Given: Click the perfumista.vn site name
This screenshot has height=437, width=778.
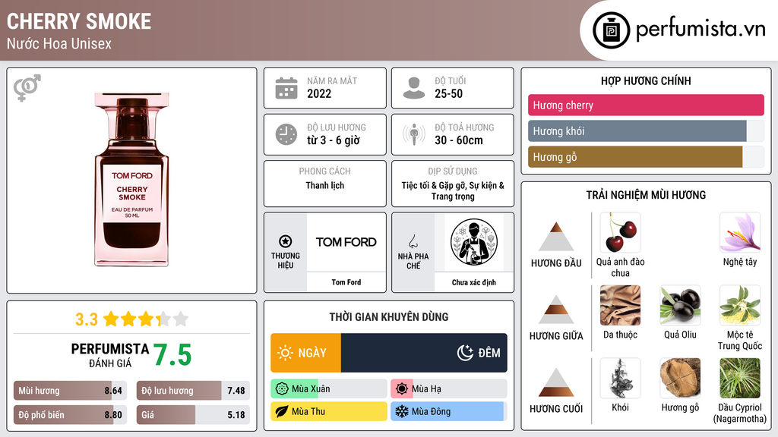Looking at the screenshot, I should [701, 30].
